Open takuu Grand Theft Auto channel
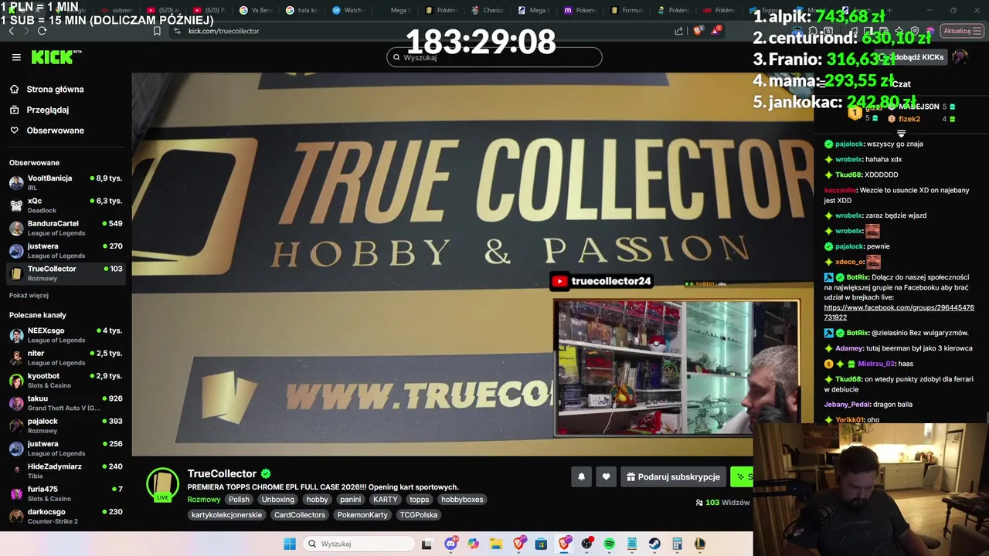 point(66,403)
